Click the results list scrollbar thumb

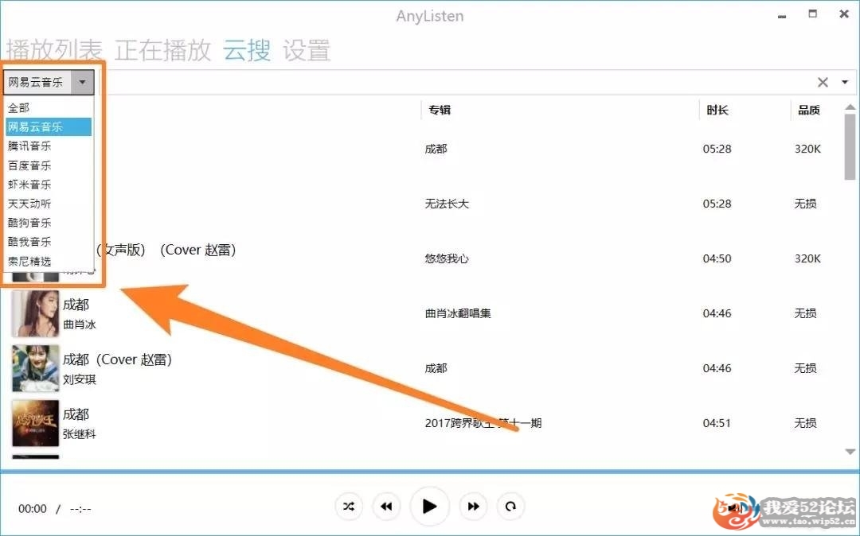[850, 147]
